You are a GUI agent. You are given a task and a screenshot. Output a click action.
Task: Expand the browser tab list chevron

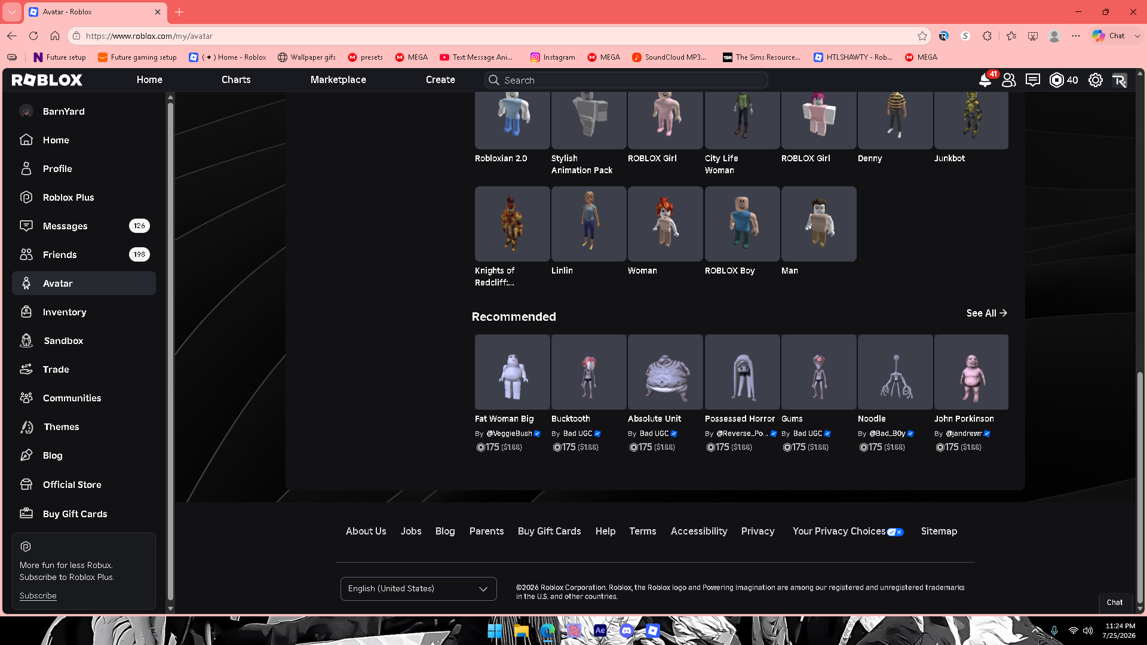pyautogui.click(x=12, y=12)
